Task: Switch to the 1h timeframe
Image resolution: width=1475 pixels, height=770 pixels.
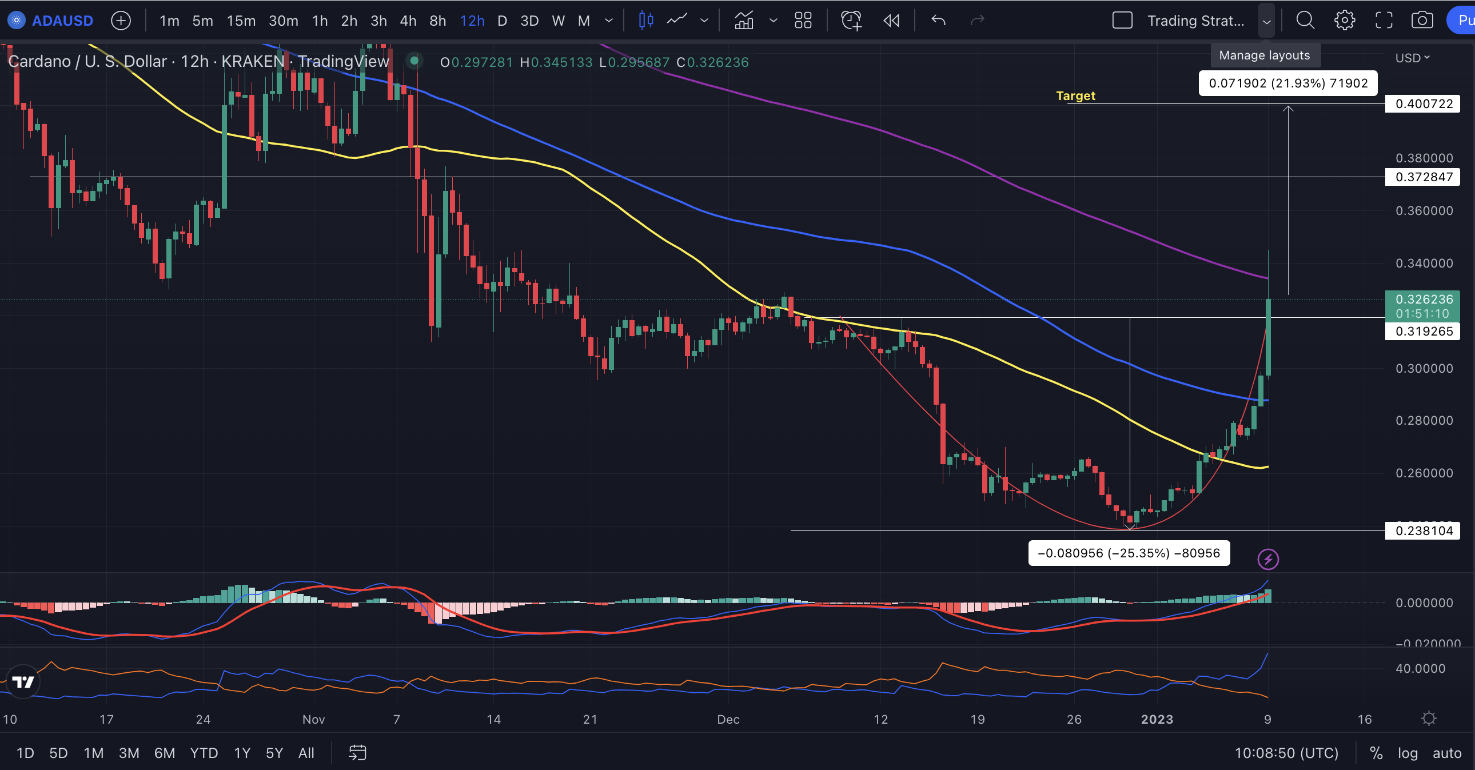Action: coord(320,21)
